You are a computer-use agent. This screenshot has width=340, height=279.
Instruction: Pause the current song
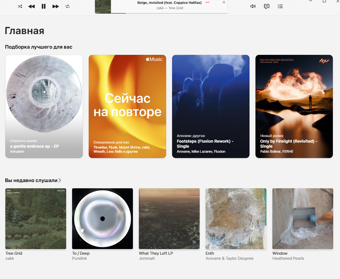(x=44, y=6)
